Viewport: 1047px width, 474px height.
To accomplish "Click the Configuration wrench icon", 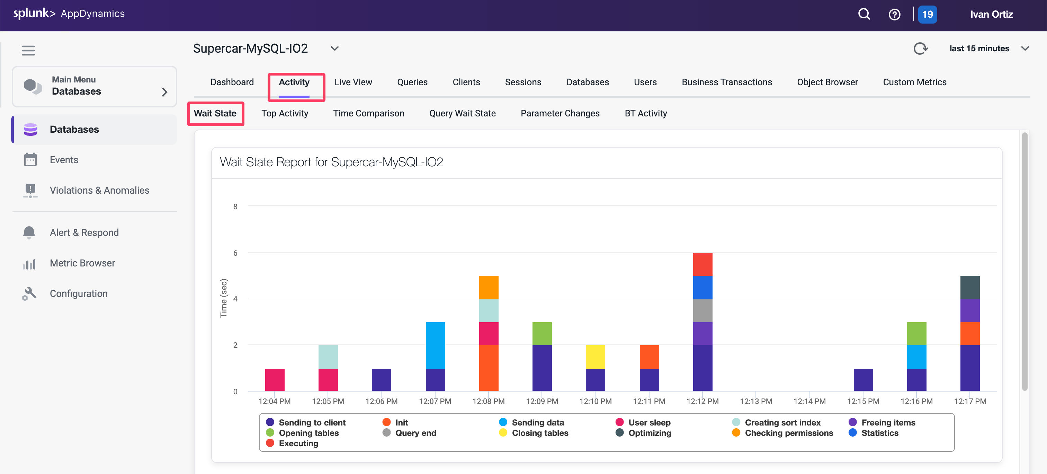I will 29,293.
